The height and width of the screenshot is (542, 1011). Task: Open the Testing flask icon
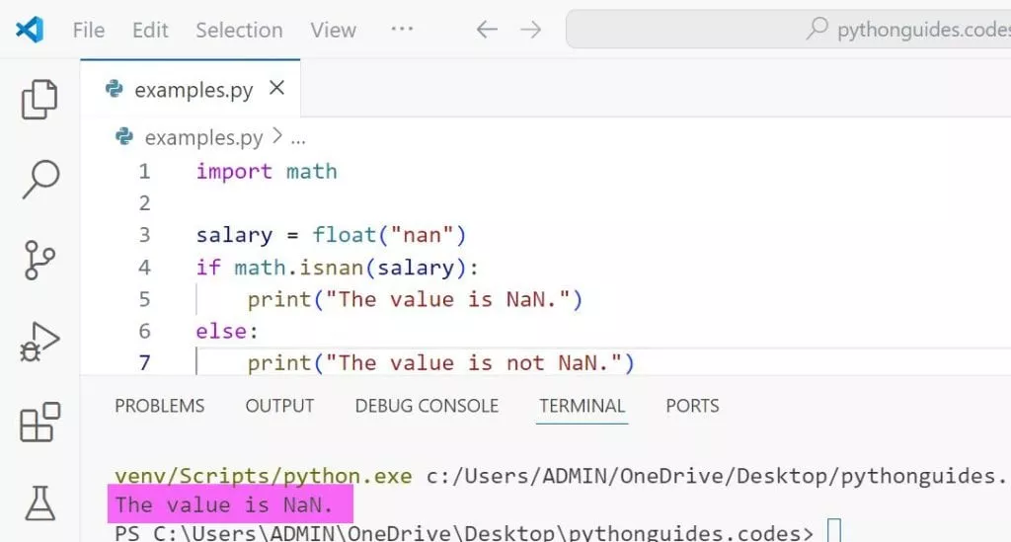pos(40,503)
